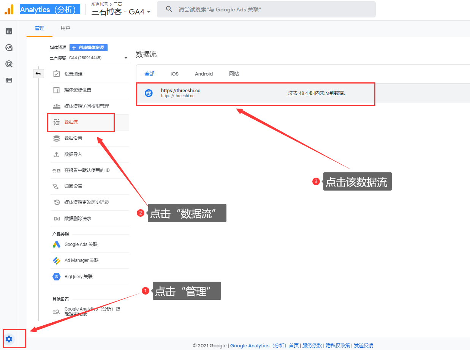This screenshot has height=350, width=470.
Task: Click the 归因设置 path icon
Action: tap(57, 186)
